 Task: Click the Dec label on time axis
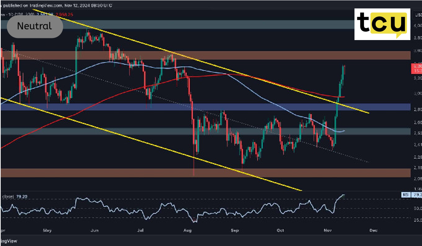point(373,231)
